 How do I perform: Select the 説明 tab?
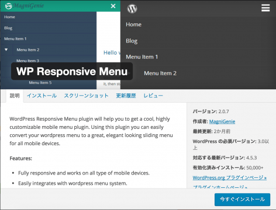(15, 96)
